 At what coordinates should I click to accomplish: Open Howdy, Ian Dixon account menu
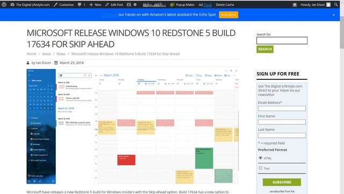[316, 5]
